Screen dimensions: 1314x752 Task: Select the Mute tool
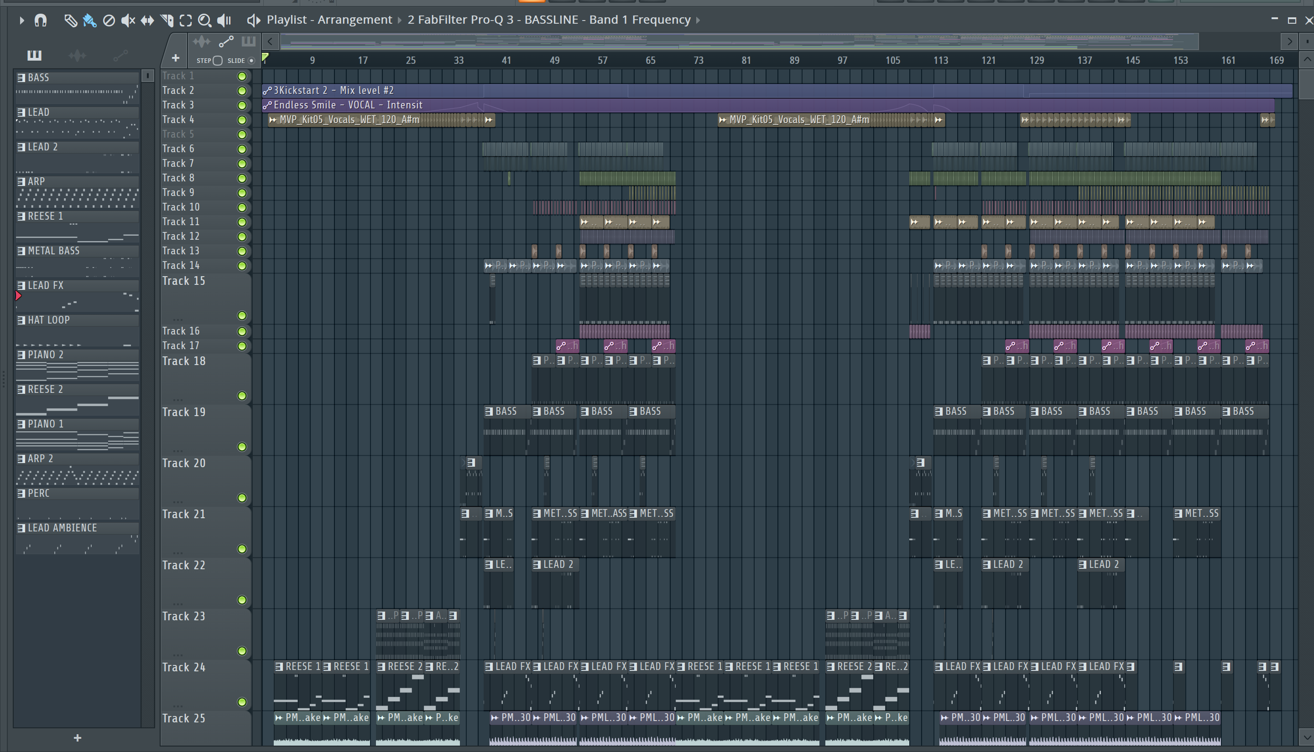click(128, 20)
